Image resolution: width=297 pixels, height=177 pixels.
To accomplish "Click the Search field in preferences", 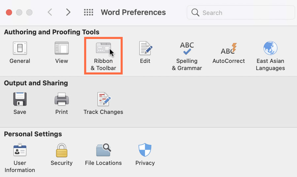I will pyautogui.click(x=244, y=13).
